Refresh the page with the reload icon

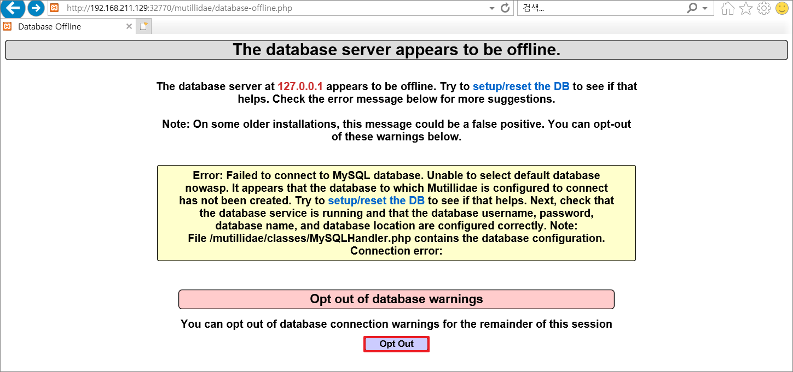(505, 8)
